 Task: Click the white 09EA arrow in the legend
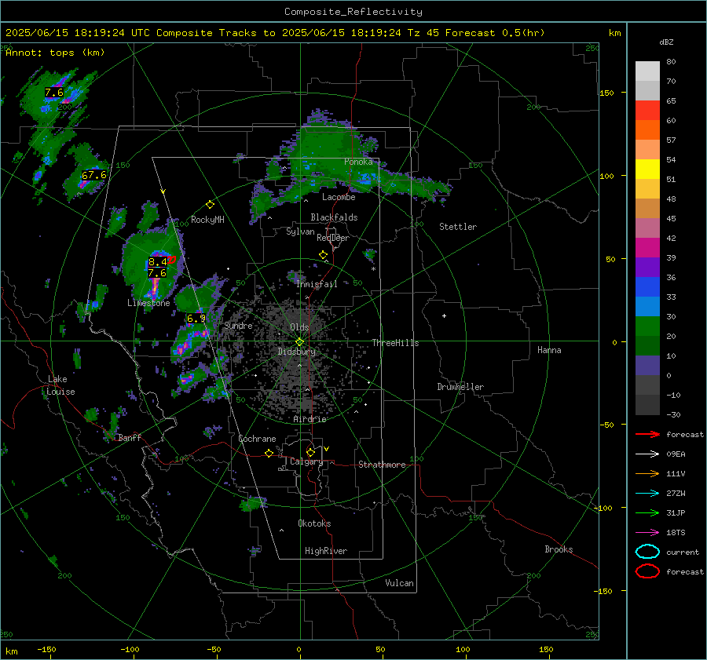point(647,454)
